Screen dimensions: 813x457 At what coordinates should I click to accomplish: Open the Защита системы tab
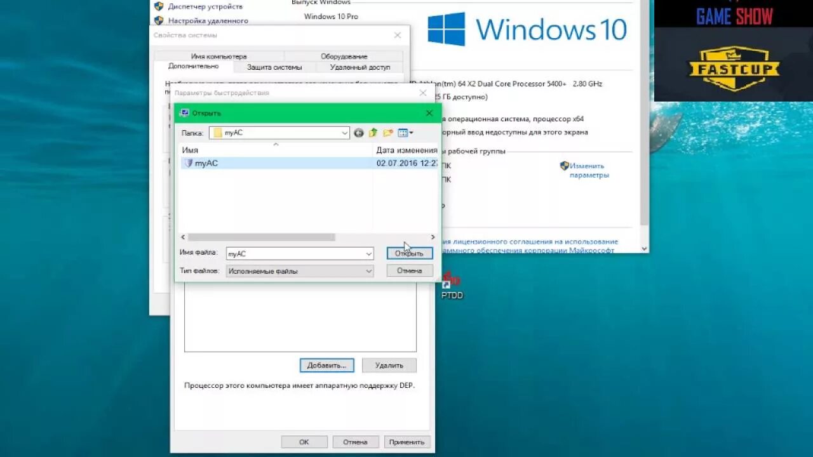coord(274,67)
